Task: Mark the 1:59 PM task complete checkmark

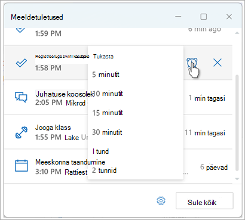Action: click(x=20, y=30)
